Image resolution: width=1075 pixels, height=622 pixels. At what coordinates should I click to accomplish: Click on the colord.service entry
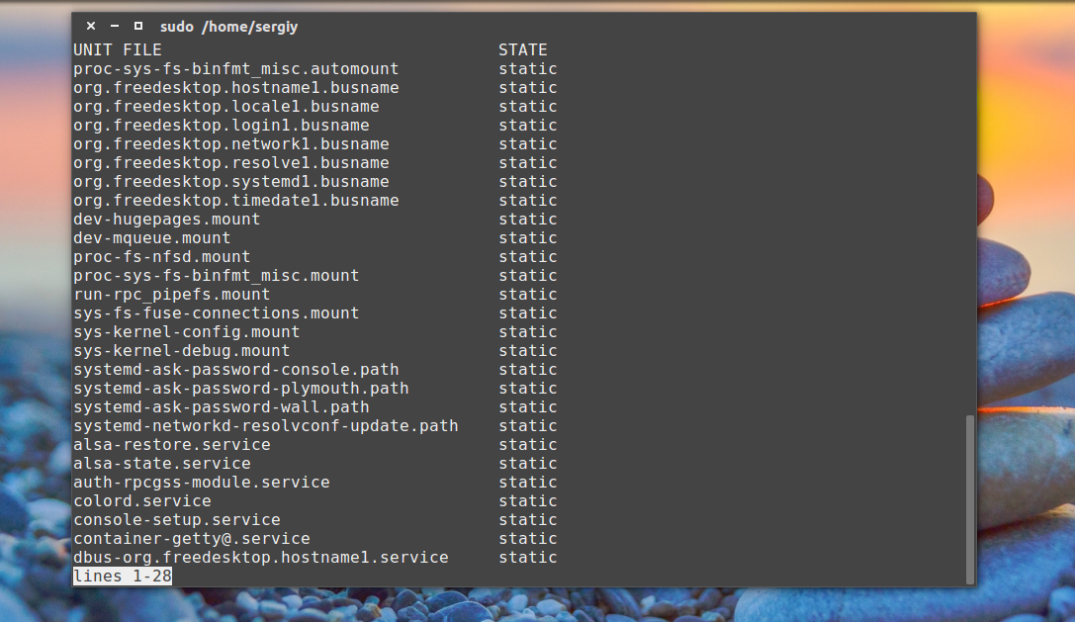pos(141,500)
